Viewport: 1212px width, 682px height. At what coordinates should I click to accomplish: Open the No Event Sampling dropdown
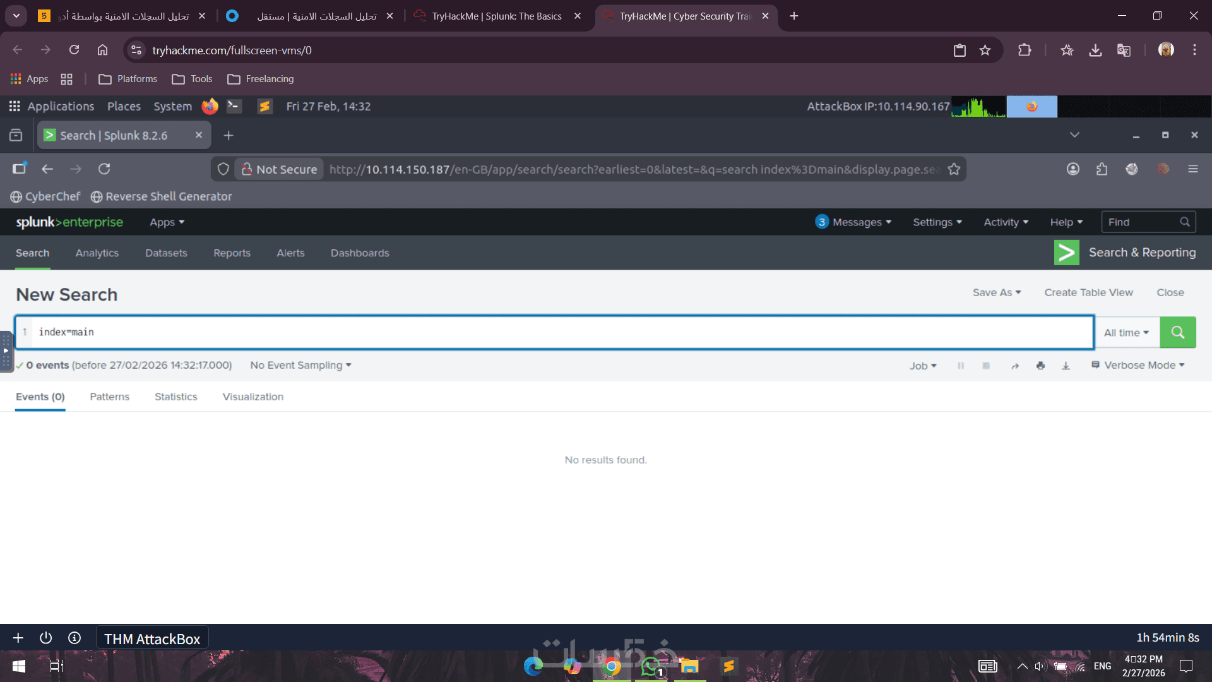click(x=300, y=365)
